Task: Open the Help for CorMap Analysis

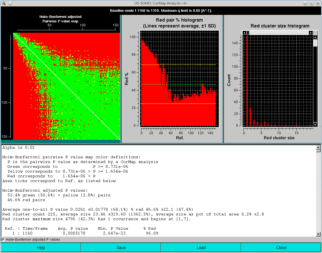Action: point(41,247)
